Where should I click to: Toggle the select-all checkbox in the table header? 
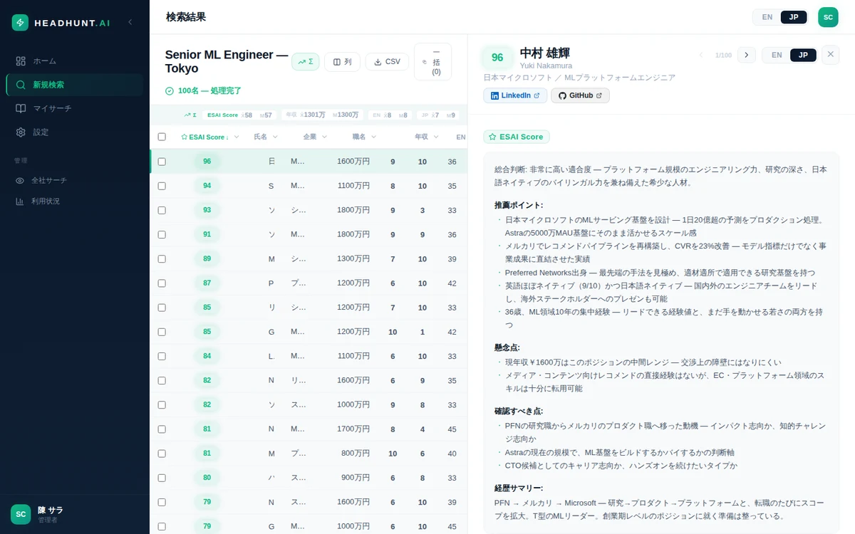point(162,136)
